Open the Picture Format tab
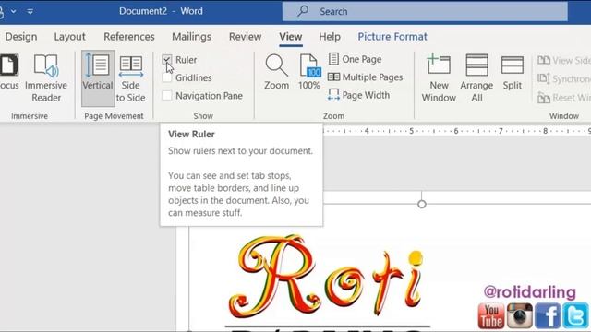 [392, 37]
